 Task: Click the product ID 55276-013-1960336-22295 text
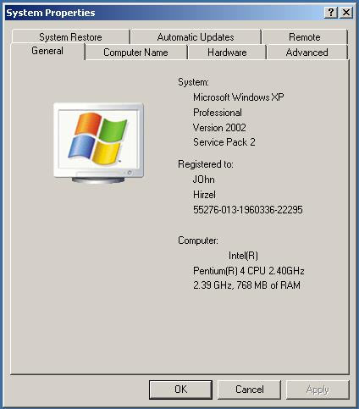coord(248,210)
